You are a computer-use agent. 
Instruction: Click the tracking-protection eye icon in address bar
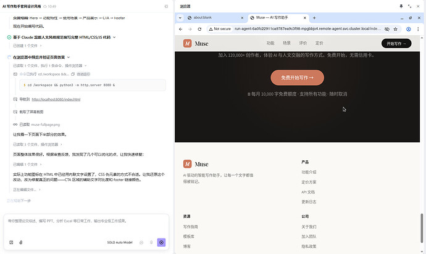tap(387, 29)
